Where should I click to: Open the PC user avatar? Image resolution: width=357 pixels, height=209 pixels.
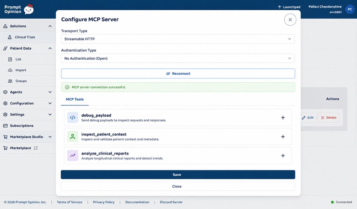pos(350,9)
